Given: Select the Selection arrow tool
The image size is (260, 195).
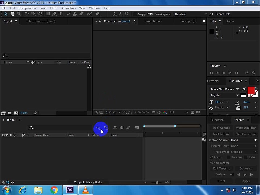Looking at the screenshot, I should pyautogui.click(x=6, y=14).
